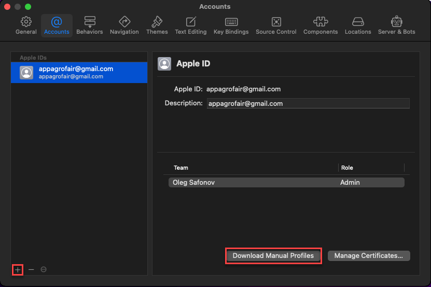
Task: Open Manage Certificates dialog
Action: pos(369,256)
